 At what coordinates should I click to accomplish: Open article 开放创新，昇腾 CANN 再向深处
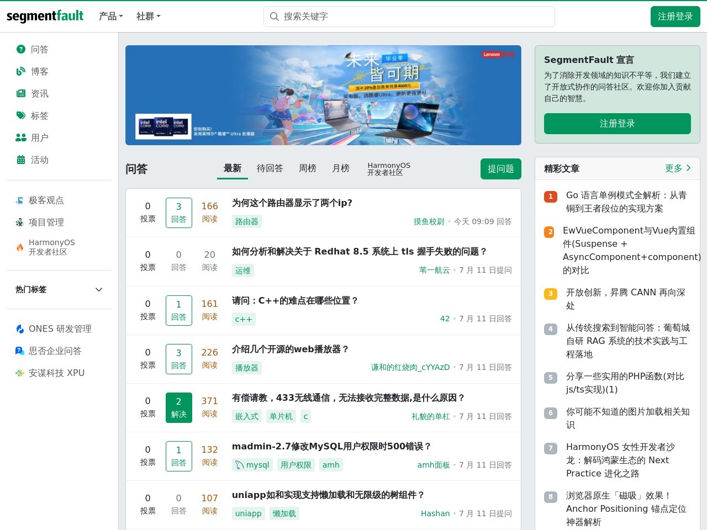click(x=626, y=299)
